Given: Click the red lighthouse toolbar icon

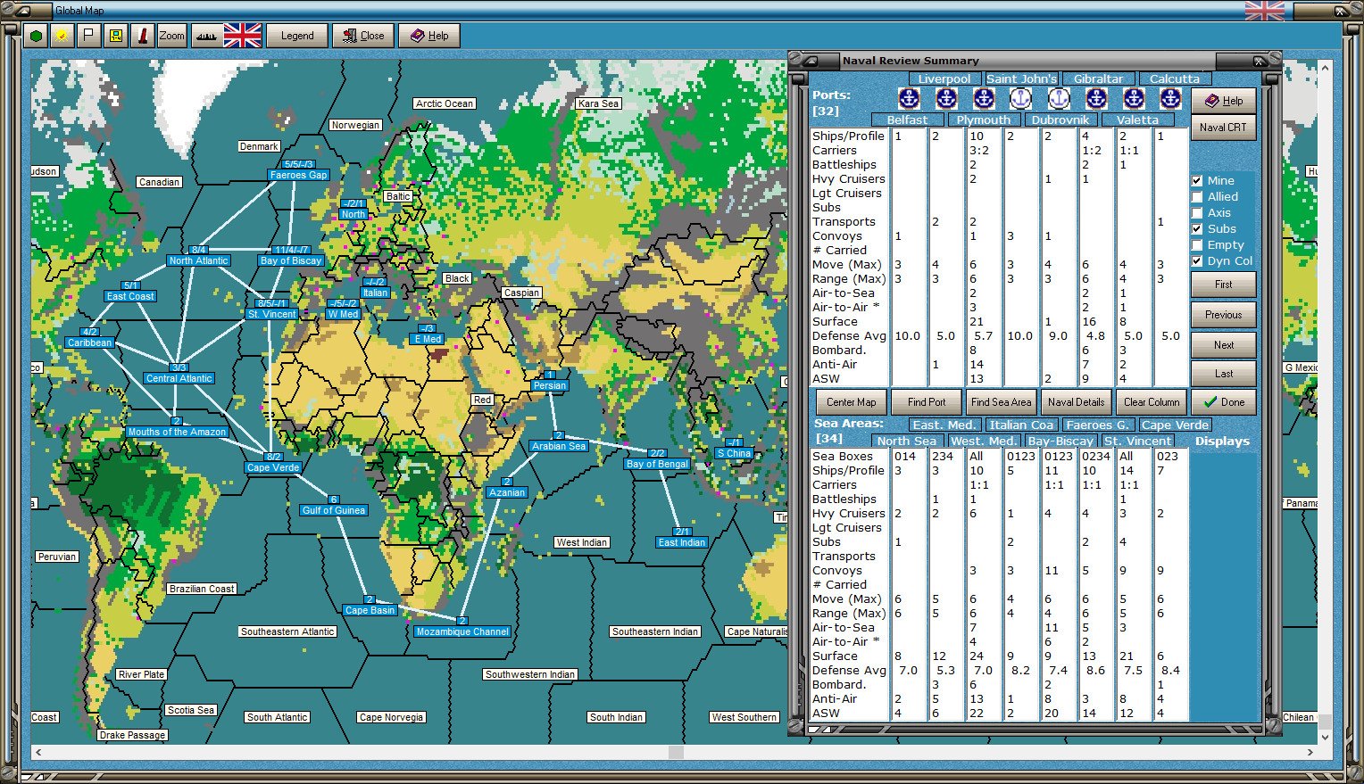Looking at the screenshot, I should pyautogui.click(x=143, y=36).
